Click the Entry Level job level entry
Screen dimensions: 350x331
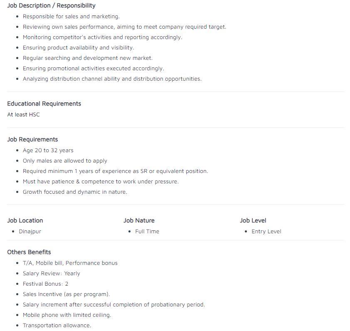[266, 232]
